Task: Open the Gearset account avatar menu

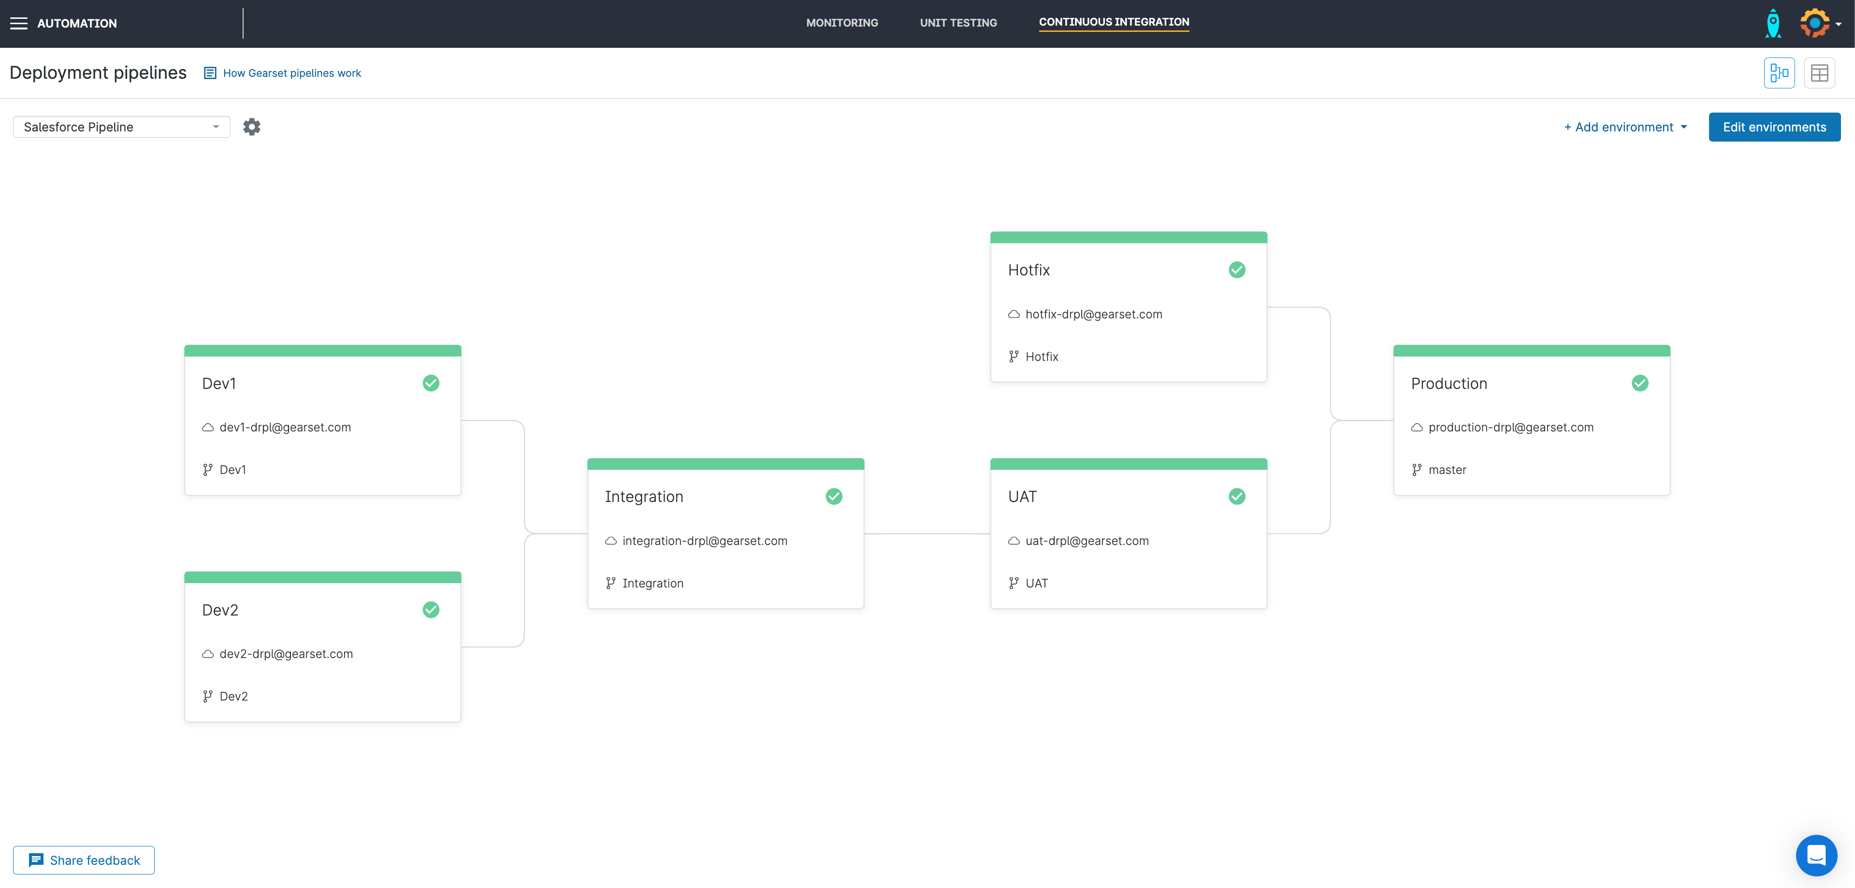Action: [1816, 24]
